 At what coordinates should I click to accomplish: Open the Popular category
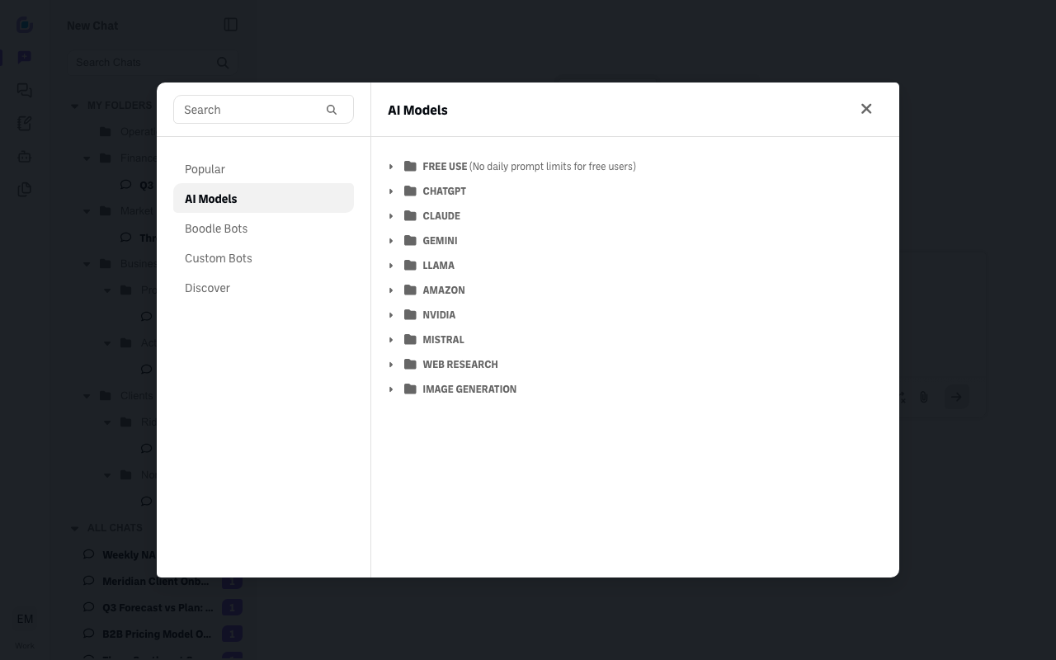263,169
